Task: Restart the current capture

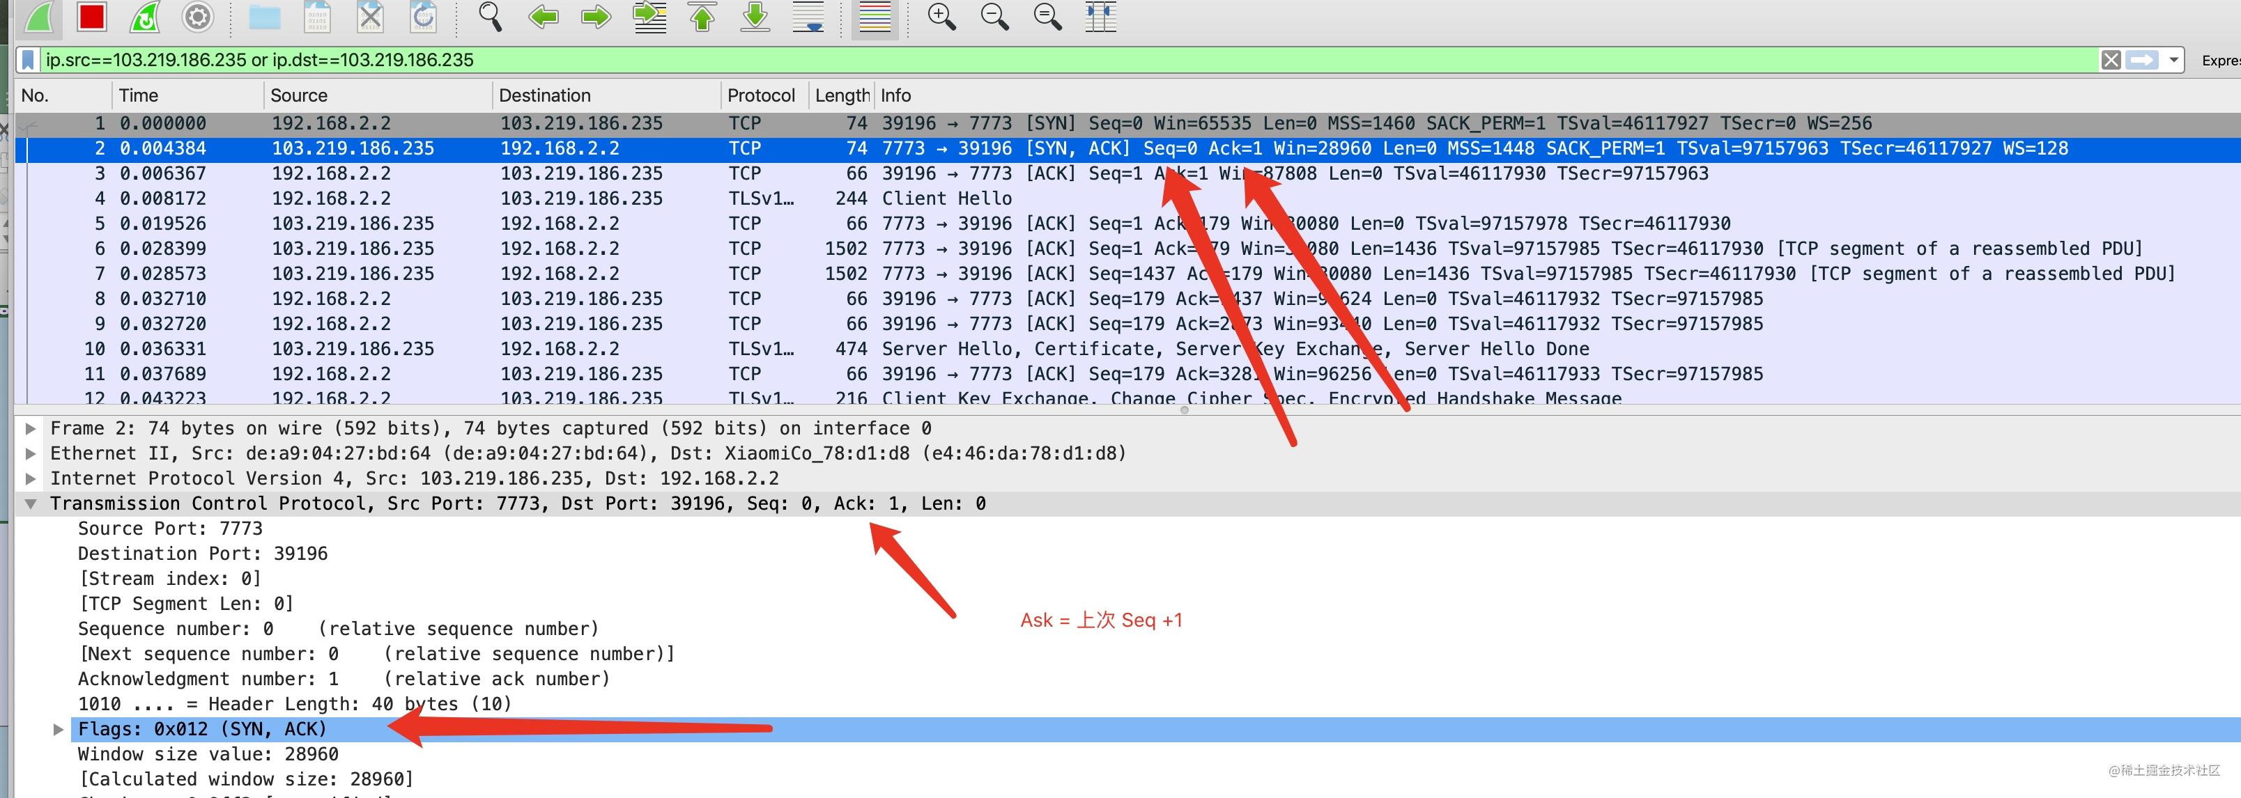Action: (x=144, y=17)
